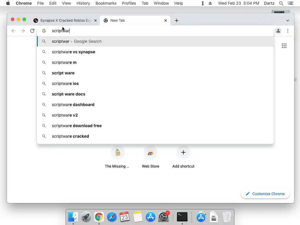The width and height of the screenshot is (300, 225).
Task: Open Notes from the dock
Action: [x=138, y=217]
